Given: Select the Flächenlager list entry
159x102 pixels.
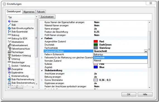Looking at the screenshot, I should click(x=18, y=52).
